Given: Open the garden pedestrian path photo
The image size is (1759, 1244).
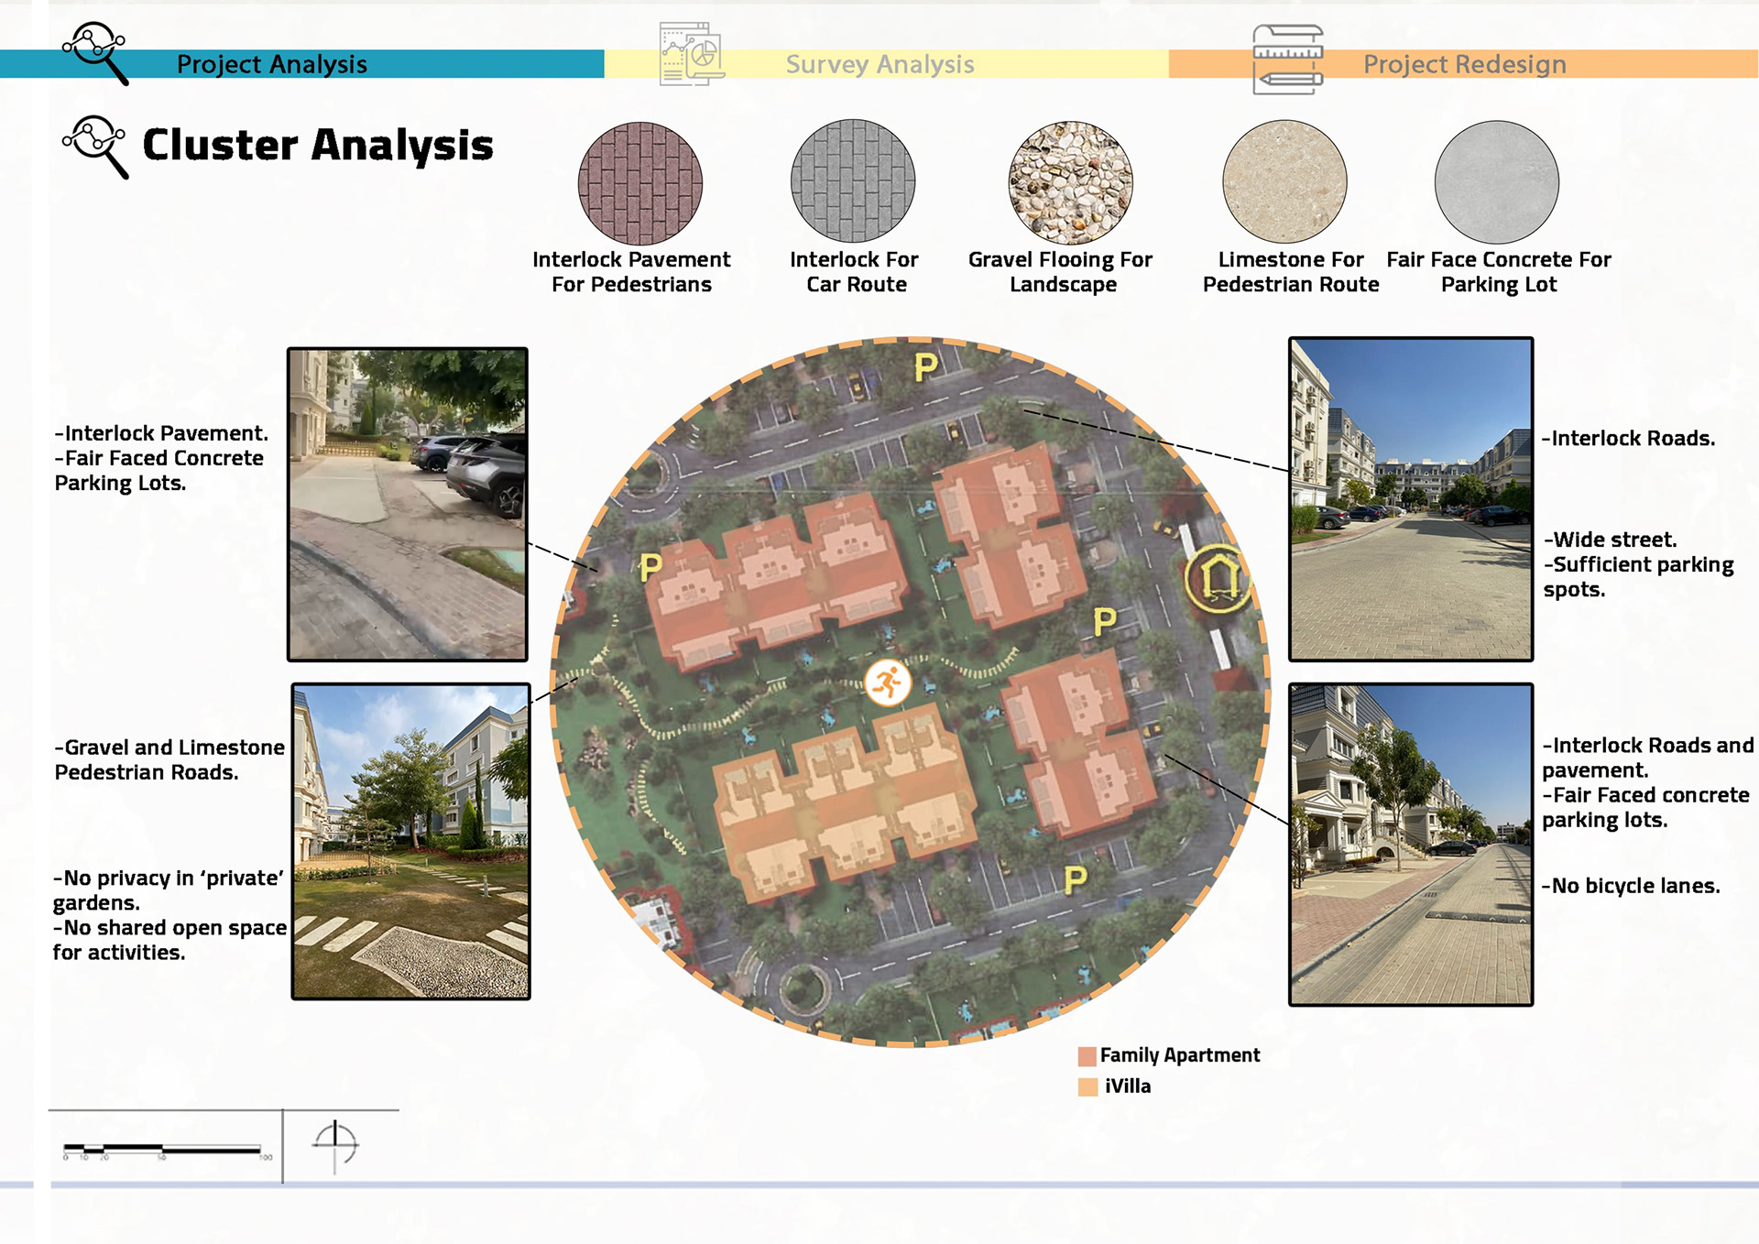Looking at the screenshot, I should (410, 841).
